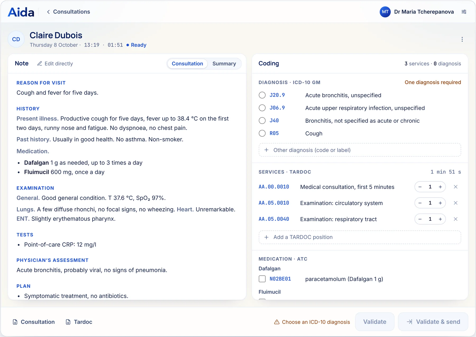Click Edit directly pencil button

pos(55,63)
